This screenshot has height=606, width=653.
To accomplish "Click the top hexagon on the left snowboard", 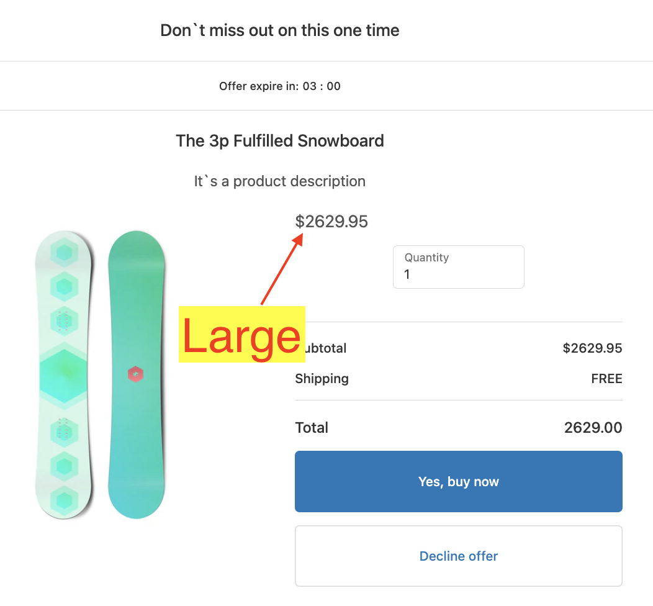I will [x=64, y=253].
